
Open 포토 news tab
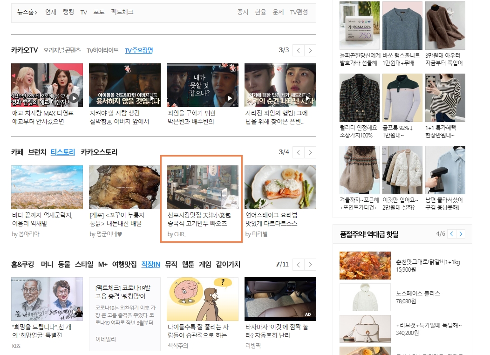(99, 12)
